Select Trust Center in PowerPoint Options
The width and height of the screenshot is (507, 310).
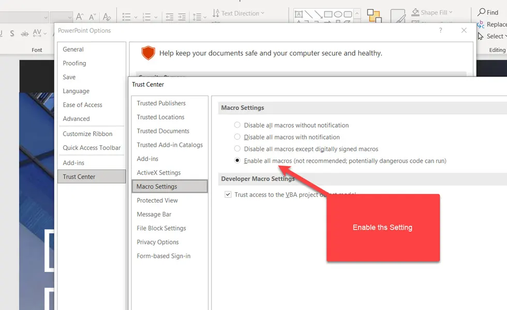click(92, 177)
